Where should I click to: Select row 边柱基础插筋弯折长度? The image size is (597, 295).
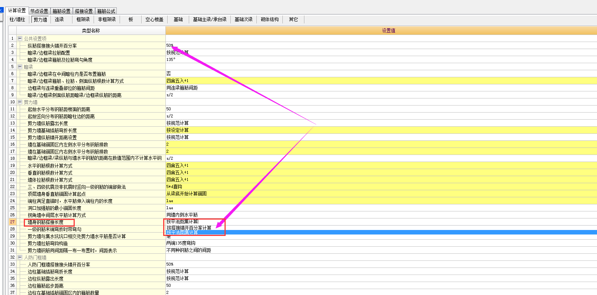pyautogui.click(x=91, y=272)
